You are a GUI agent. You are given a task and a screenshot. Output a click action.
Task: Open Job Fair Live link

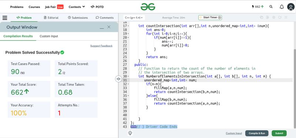coord(54,7)
